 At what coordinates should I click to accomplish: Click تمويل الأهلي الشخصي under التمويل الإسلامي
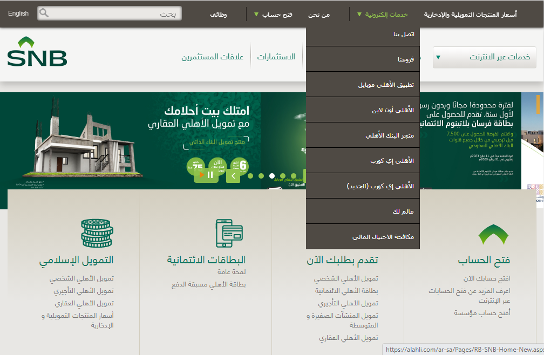(81, 278)
